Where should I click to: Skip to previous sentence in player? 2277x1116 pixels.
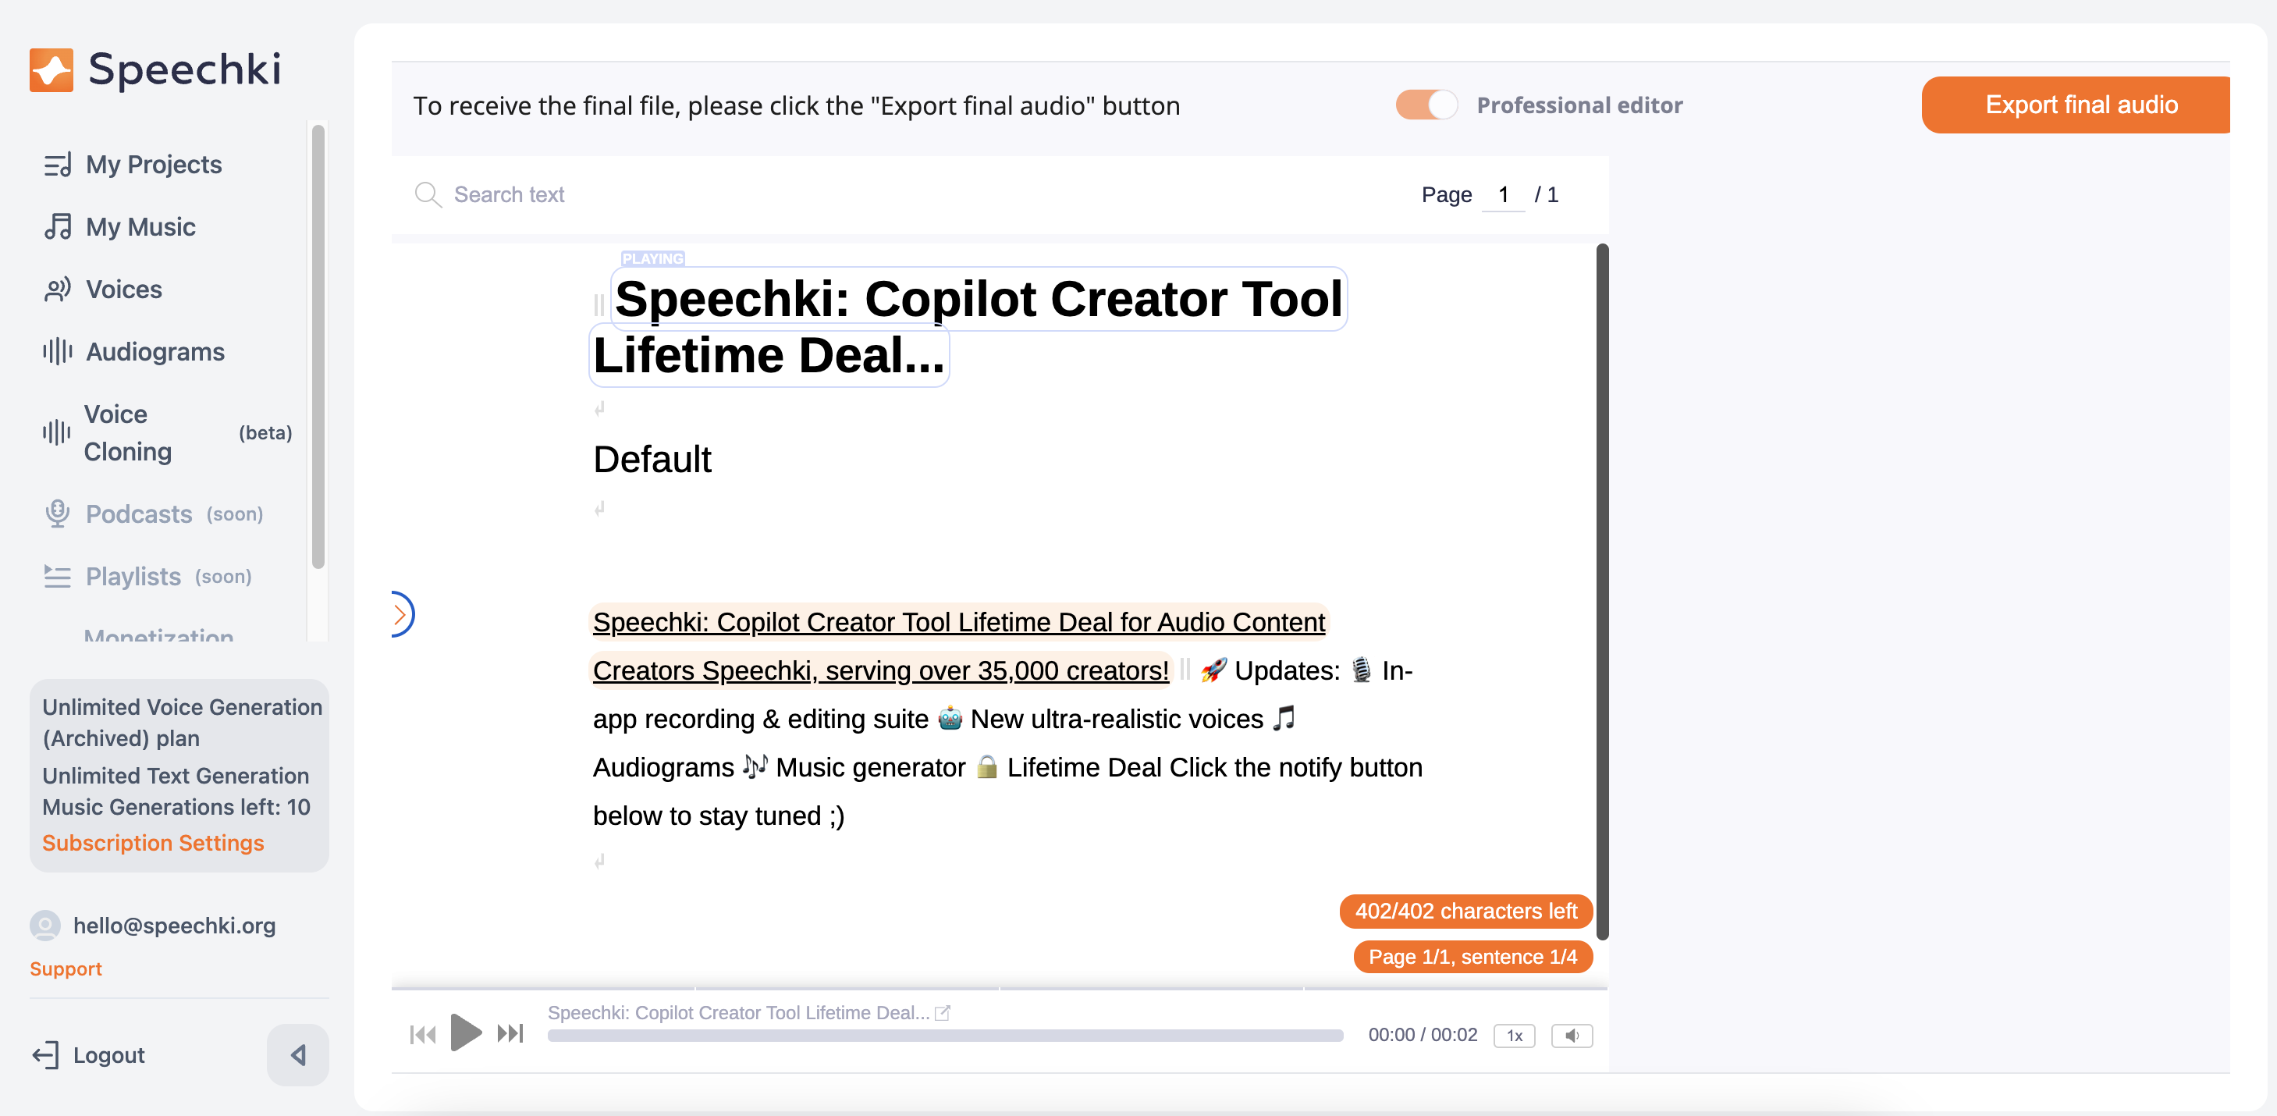(x=424, y=1035)
